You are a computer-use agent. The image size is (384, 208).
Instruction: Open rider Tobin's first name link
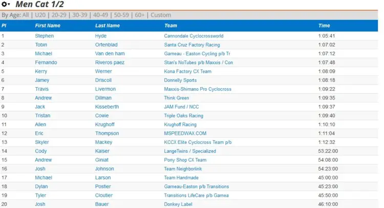tap(41, 45)
